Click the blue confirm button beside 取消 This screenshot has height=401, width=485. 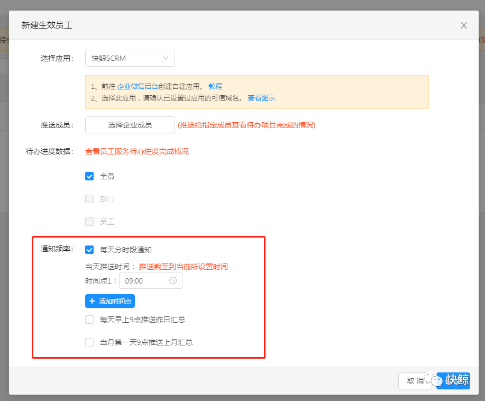point(454,381)
